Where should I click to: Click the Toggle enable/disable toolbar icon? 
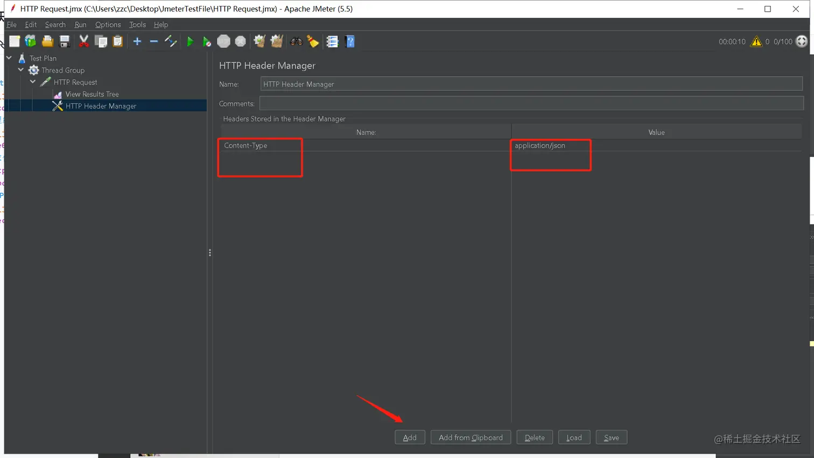pyautogui.click(x=171, y=41)
